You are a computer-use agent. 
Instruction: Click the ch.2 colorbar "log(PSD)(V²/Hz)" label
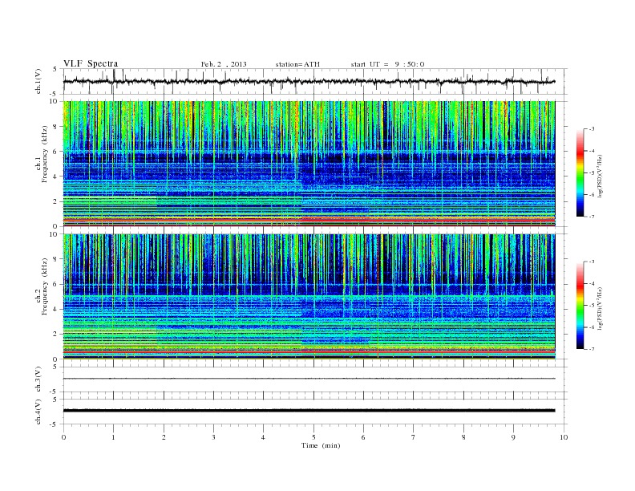600,308
